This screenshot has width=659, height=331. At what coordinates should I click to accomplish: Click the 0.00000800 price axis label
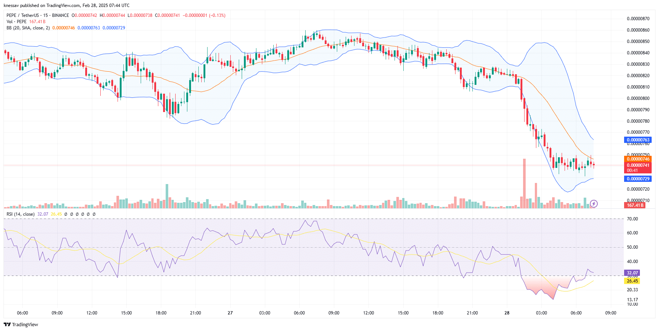click(638, 98)
